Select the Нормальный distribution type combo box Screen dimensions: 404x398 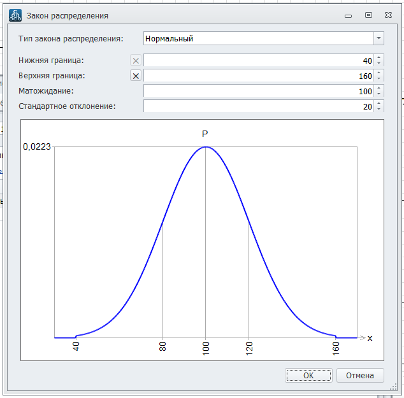(258, 38)
